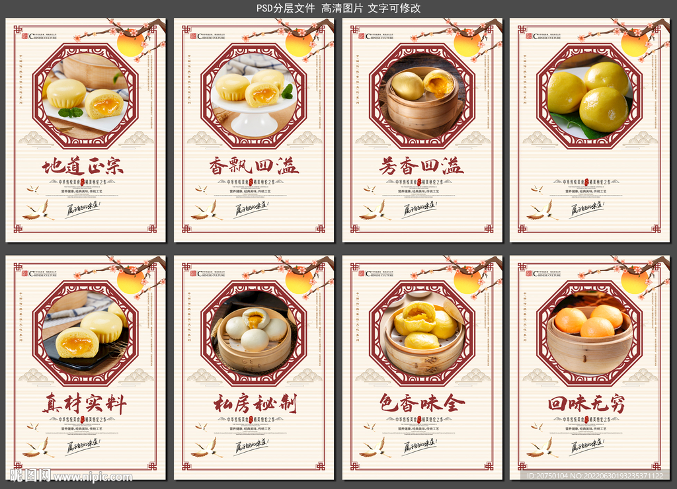Click the 香飘四溢 calligraphy title

point(254,166)
